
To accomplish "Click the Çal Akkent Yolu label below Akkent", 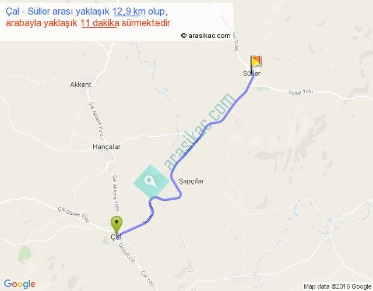I will (96, 120).
